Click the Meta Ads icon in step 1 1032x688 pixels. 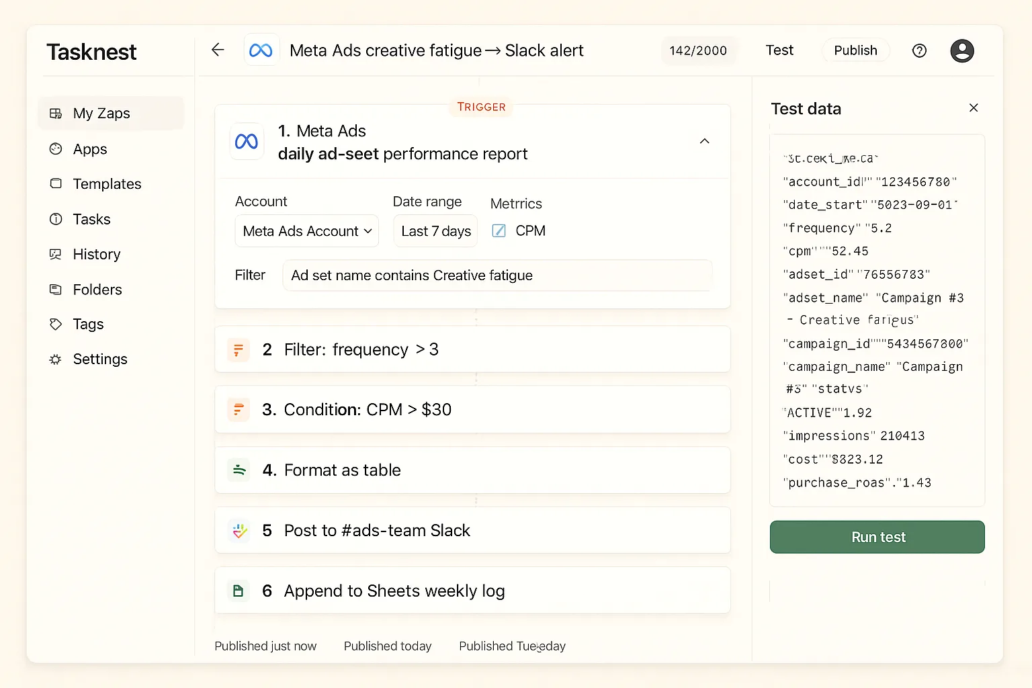(247, 141)
